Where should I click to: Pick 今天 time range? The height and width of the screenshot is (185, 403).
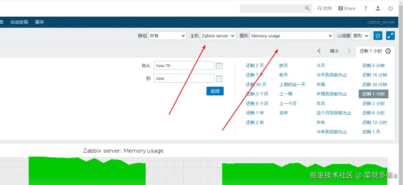pos(321,66)
